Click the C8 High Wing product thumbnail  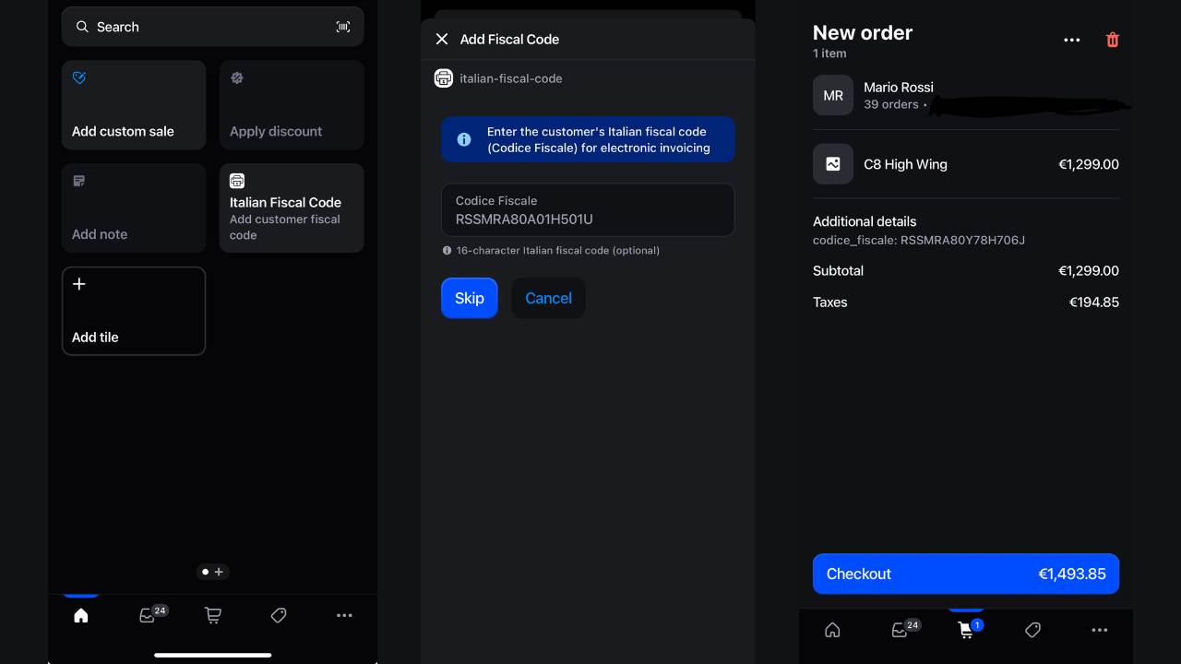[833, 164]
